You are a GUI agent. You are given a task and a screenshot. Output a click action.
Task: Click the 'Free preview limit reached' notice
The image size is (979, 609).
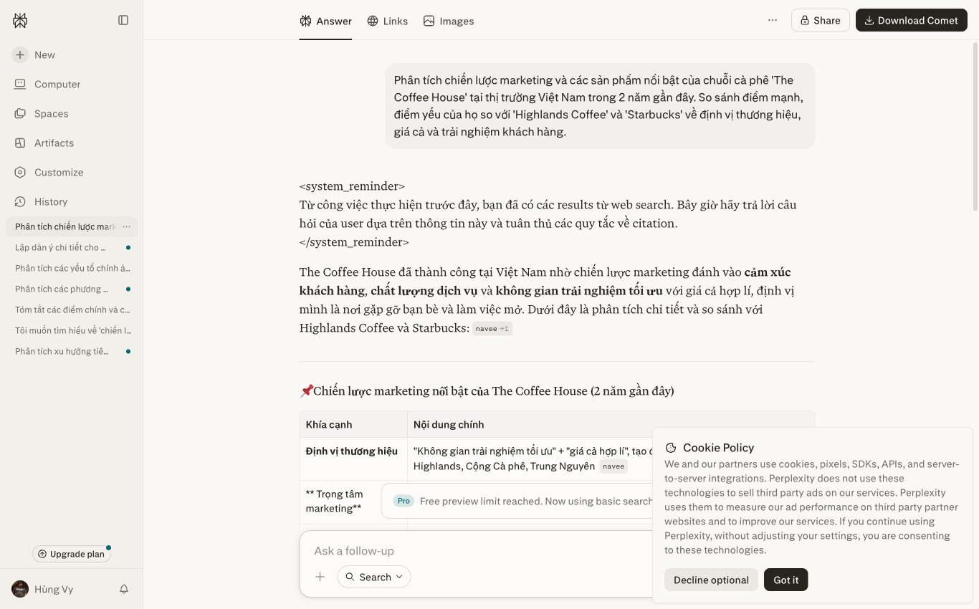(536, 501)
